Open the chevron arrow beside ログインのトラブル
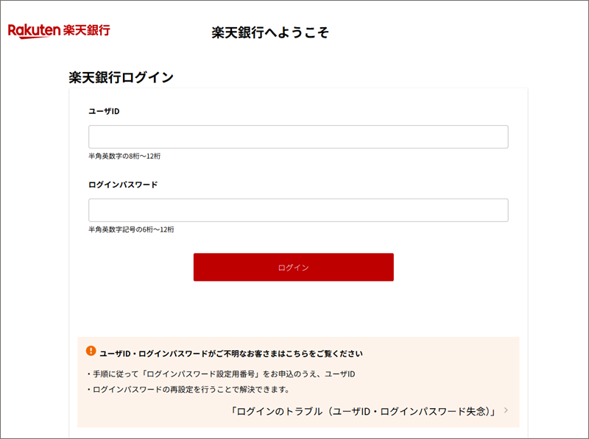 506,410
